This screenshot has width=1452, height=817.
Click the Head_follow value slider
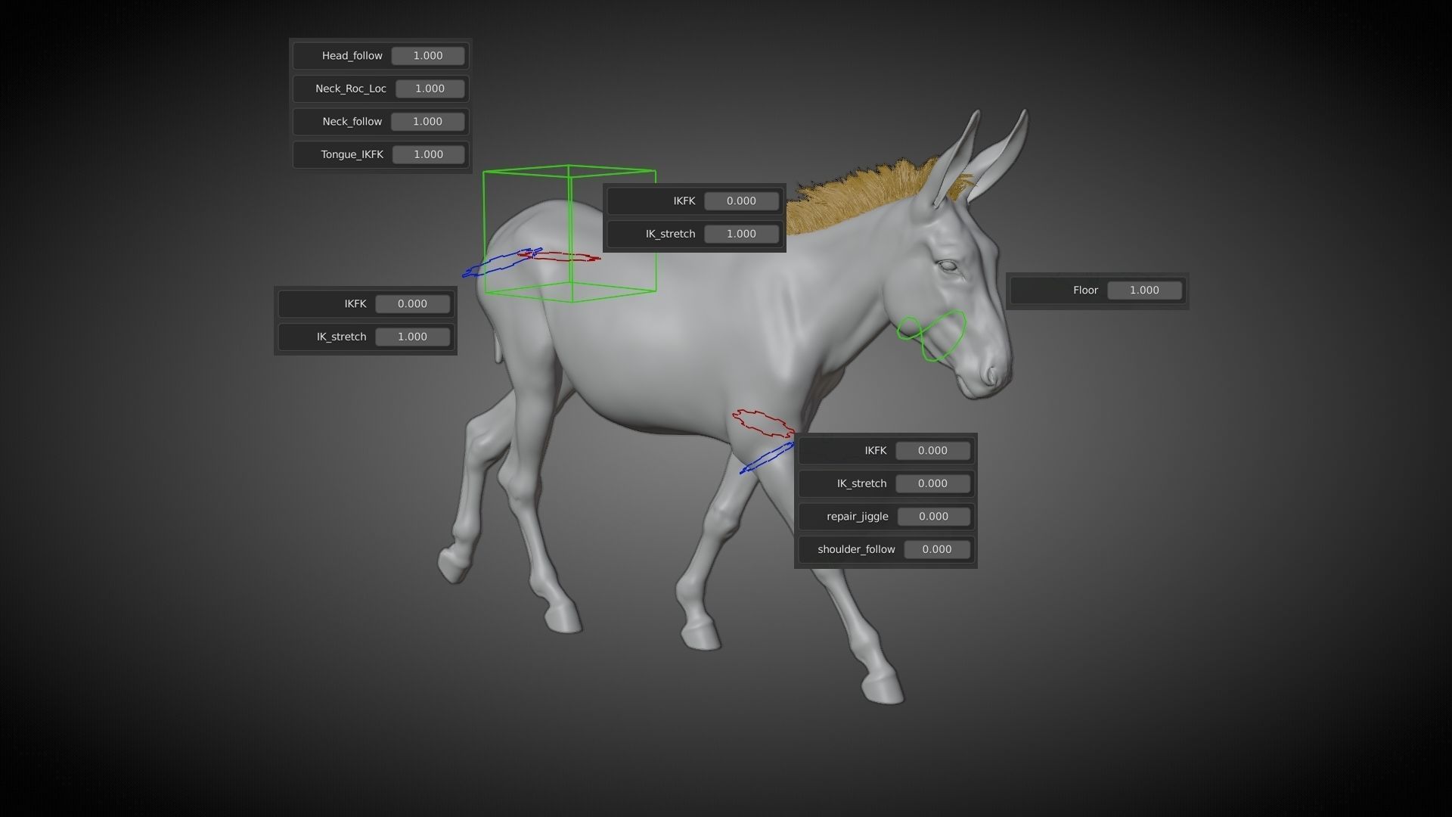pos(427,56)
